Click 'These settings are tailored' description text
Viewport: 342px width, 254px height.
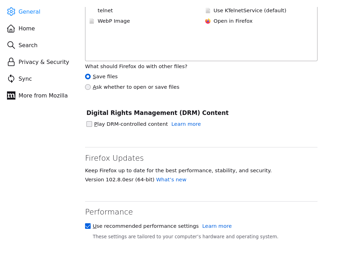[x=186, y=237]
